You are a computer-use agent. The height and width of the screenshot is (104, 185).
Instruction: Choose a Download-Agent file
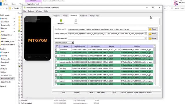153,29
